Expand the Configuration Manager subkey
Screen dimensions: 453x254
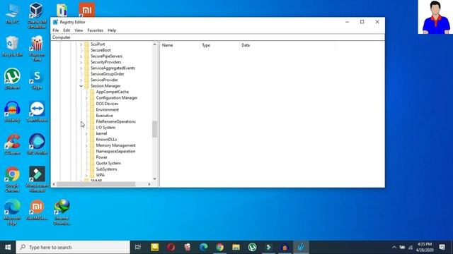[86, 98]
